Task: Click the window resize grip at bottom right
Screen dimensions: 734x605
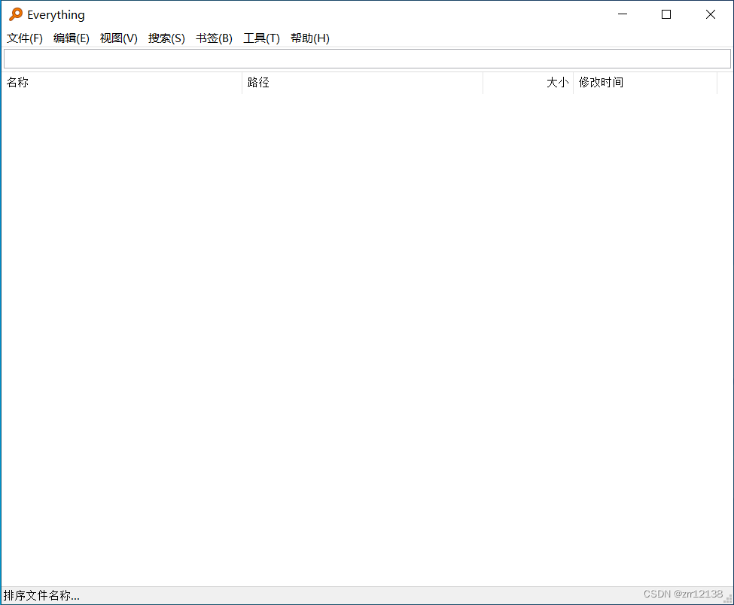Action: tap(727, 599)
